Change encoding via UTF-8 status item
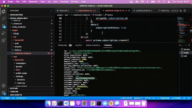This screenshot has width=192, height=108. [x=148, y=98]
